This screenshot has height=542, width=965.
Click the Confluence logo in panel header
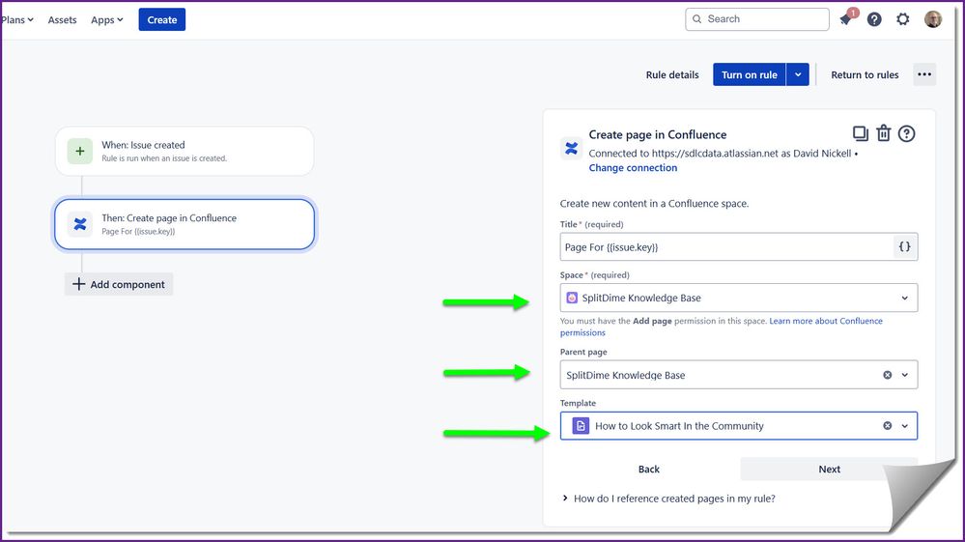tap(571, 148)
